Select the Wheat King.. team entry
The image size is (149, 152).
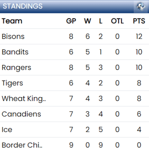tap(24, 99)
